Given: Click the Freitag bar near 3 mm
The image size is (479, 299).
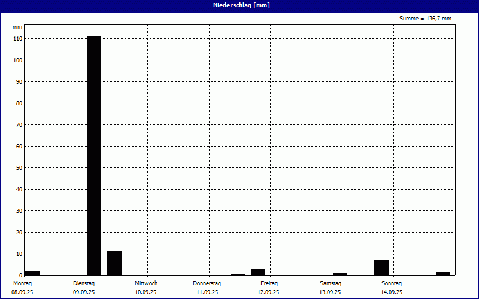Looking at the screenshot, I should pos(258,272).
